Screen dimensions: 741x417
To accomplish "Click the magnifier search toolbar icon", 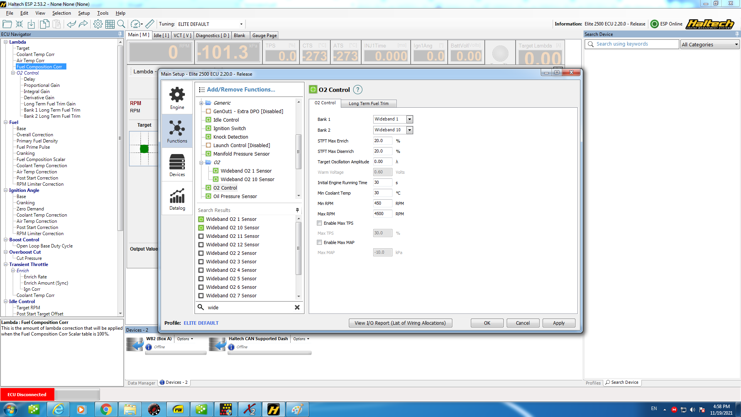I will 121,24.
